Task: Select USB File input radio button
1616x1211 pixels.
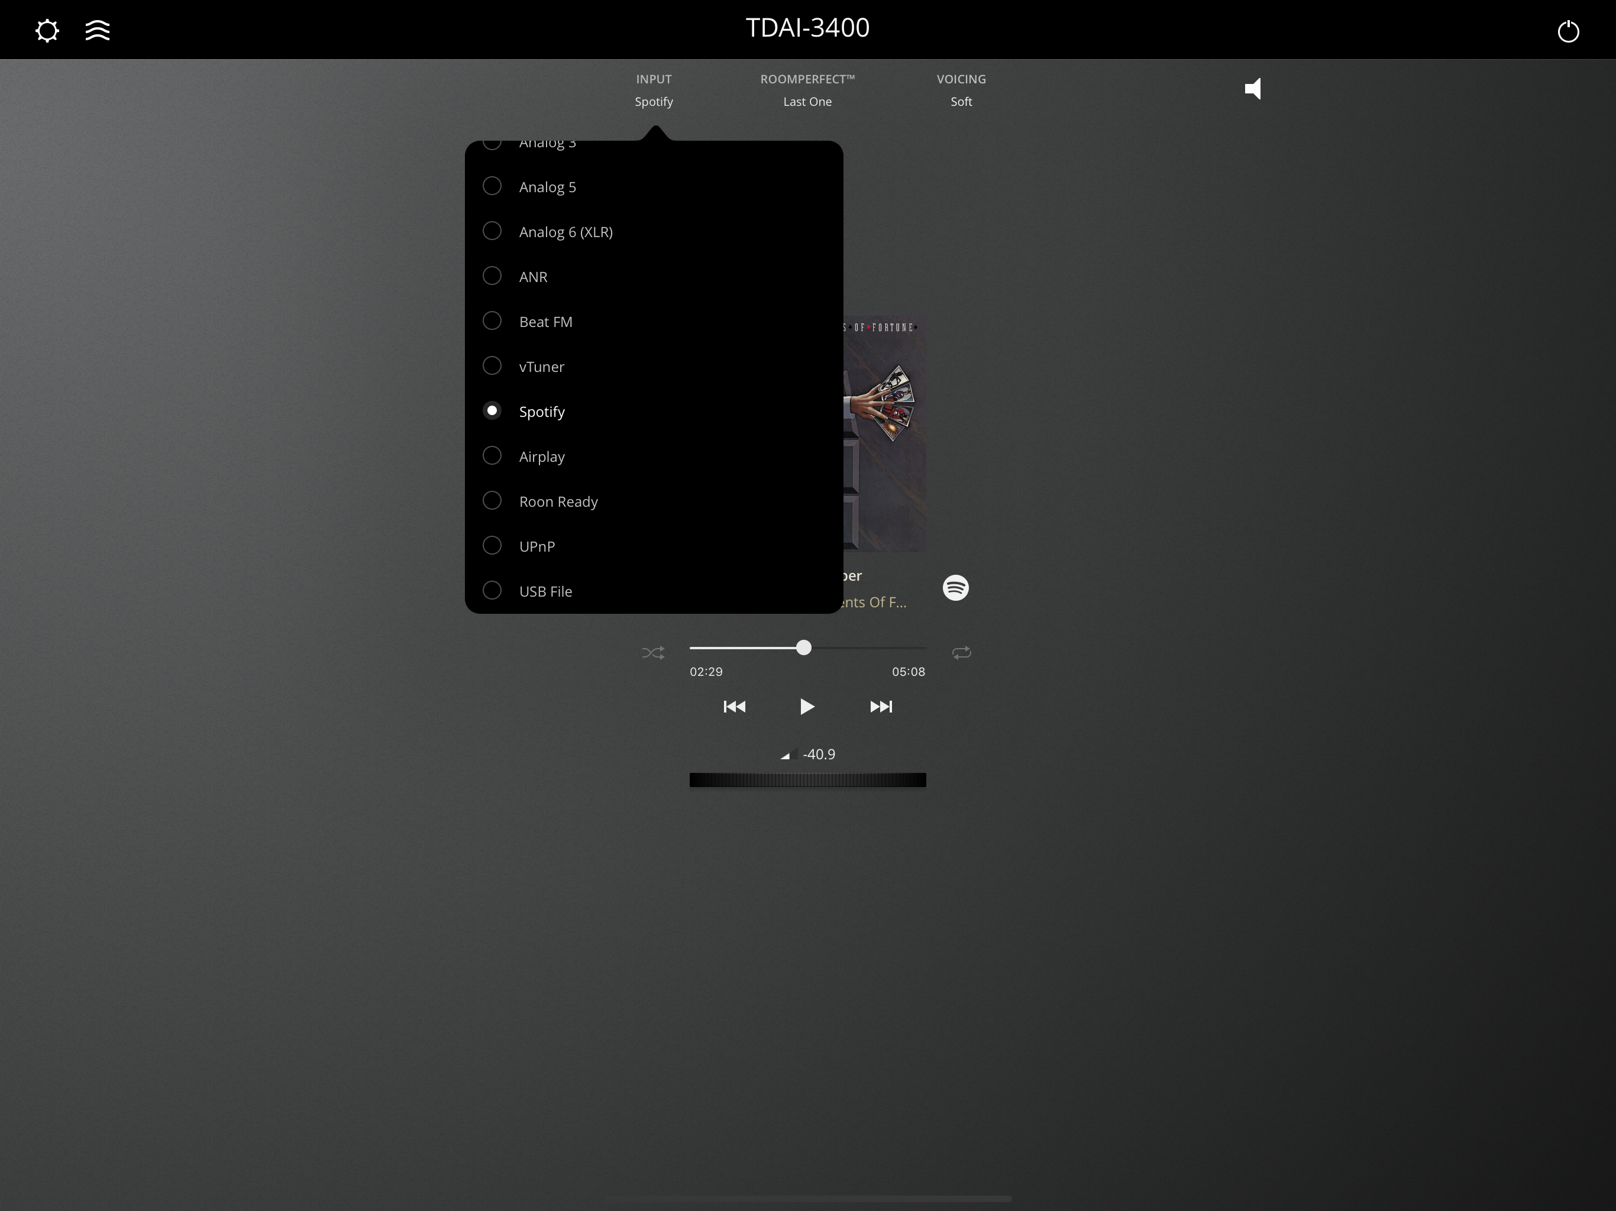Action: (x=492, y=591)
